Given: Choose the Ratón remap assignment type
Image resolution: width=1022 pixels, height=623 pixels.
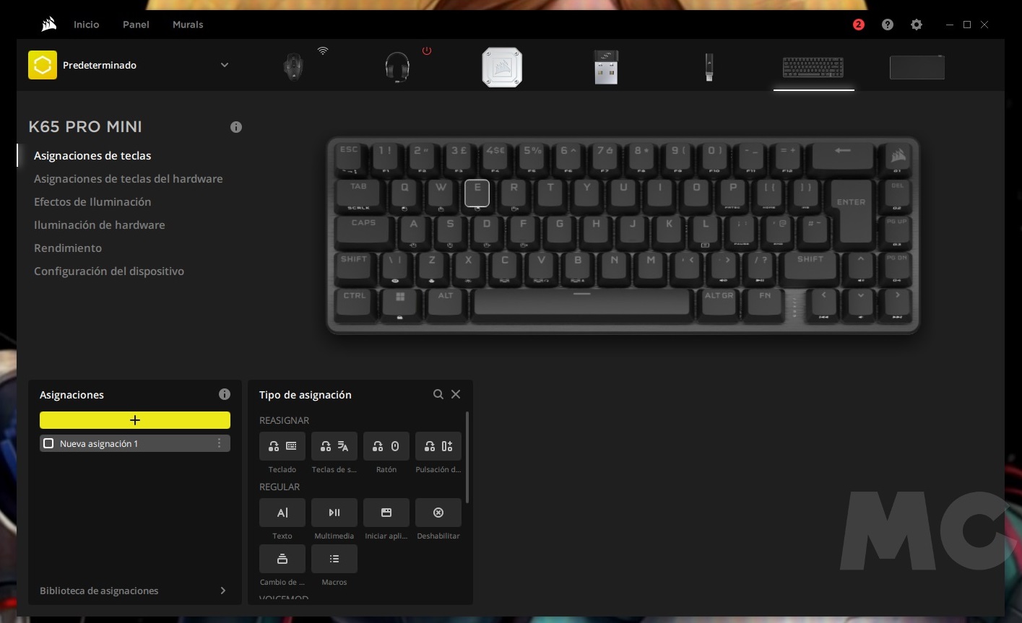Looking at the screenshot, I should tap(386, 446).
